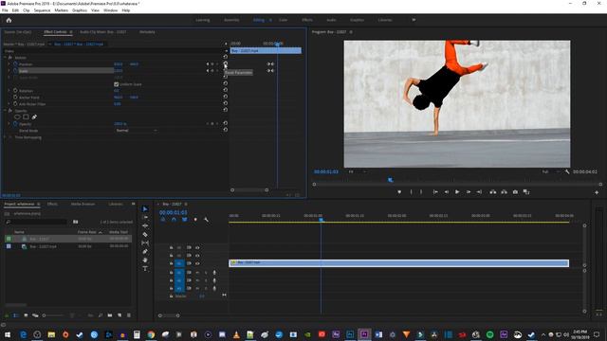Select the free draw bezier mask pen

34,117
